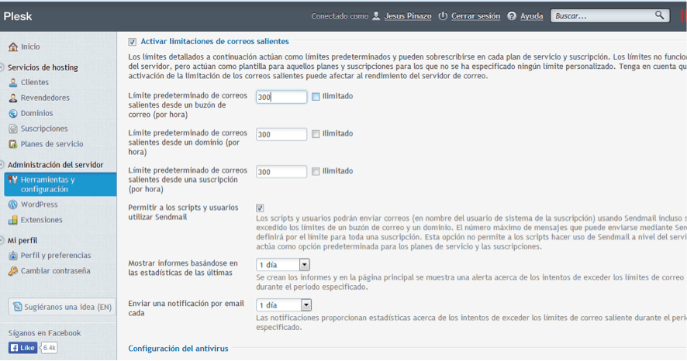Click the Cambiar contraseña key icon
Image resolution: width=687 pixels, height=361 pixels.
click(13, 271)
